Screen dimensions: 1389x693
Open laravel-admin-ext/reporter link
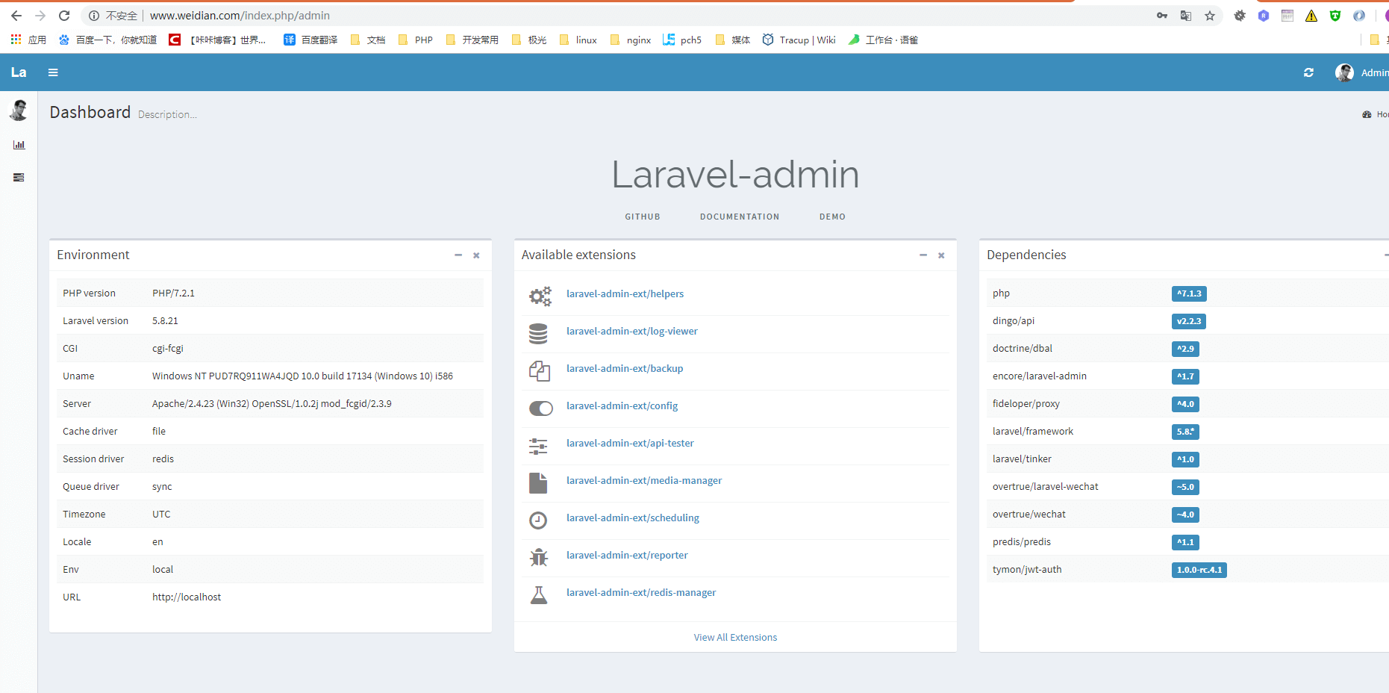pyautogui.click(x=627, y=555)
